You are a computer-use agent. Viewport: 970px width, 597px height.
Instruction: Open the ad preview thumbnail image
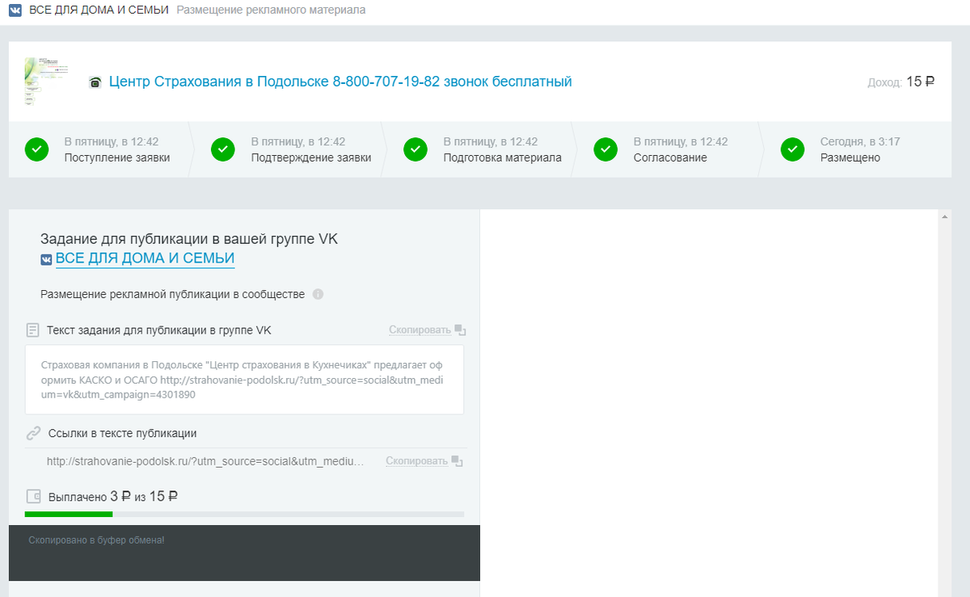click(46, 82)
